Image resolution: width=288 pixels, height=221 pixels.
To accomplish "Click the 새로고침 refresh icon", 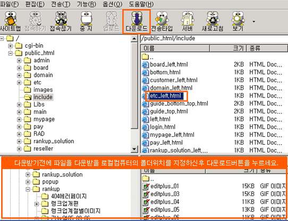I will click(213, 21).
